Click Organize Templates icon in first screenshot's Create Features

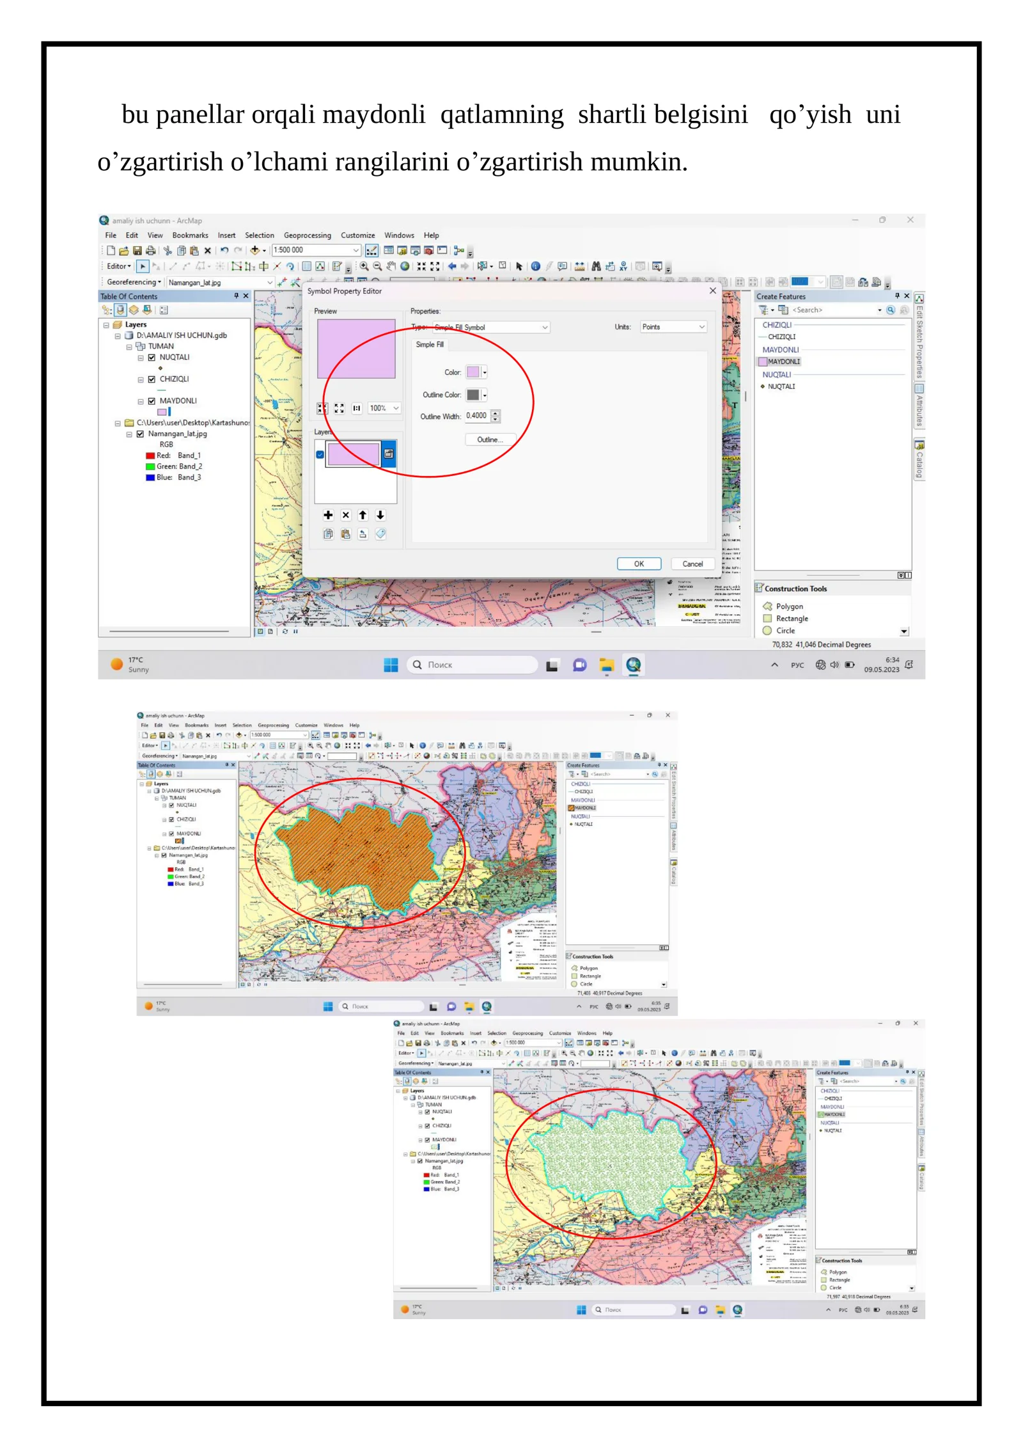pos(783,310)
